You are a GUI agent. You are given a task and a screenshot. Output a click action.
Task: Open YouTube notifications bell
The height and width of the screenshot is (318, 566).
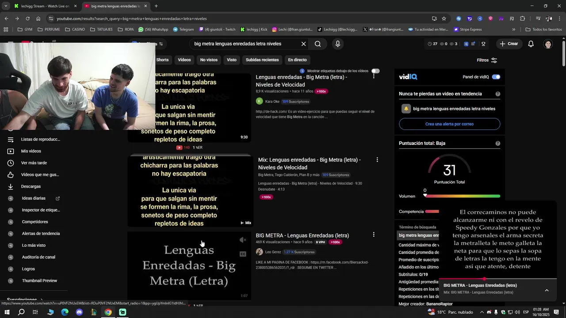click(531, 44)
